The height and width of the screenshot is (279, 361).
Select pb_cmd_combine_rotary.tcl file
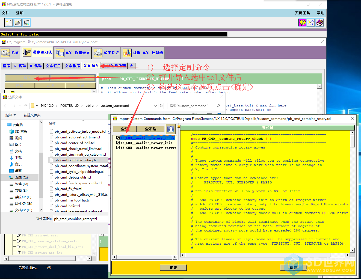coord(76,160)
